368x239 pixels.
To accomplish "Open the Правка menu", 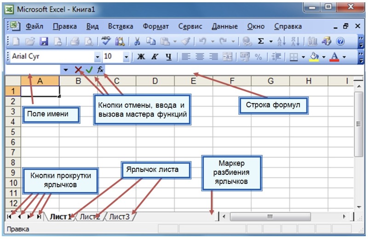I will click(x=65, y=26).
